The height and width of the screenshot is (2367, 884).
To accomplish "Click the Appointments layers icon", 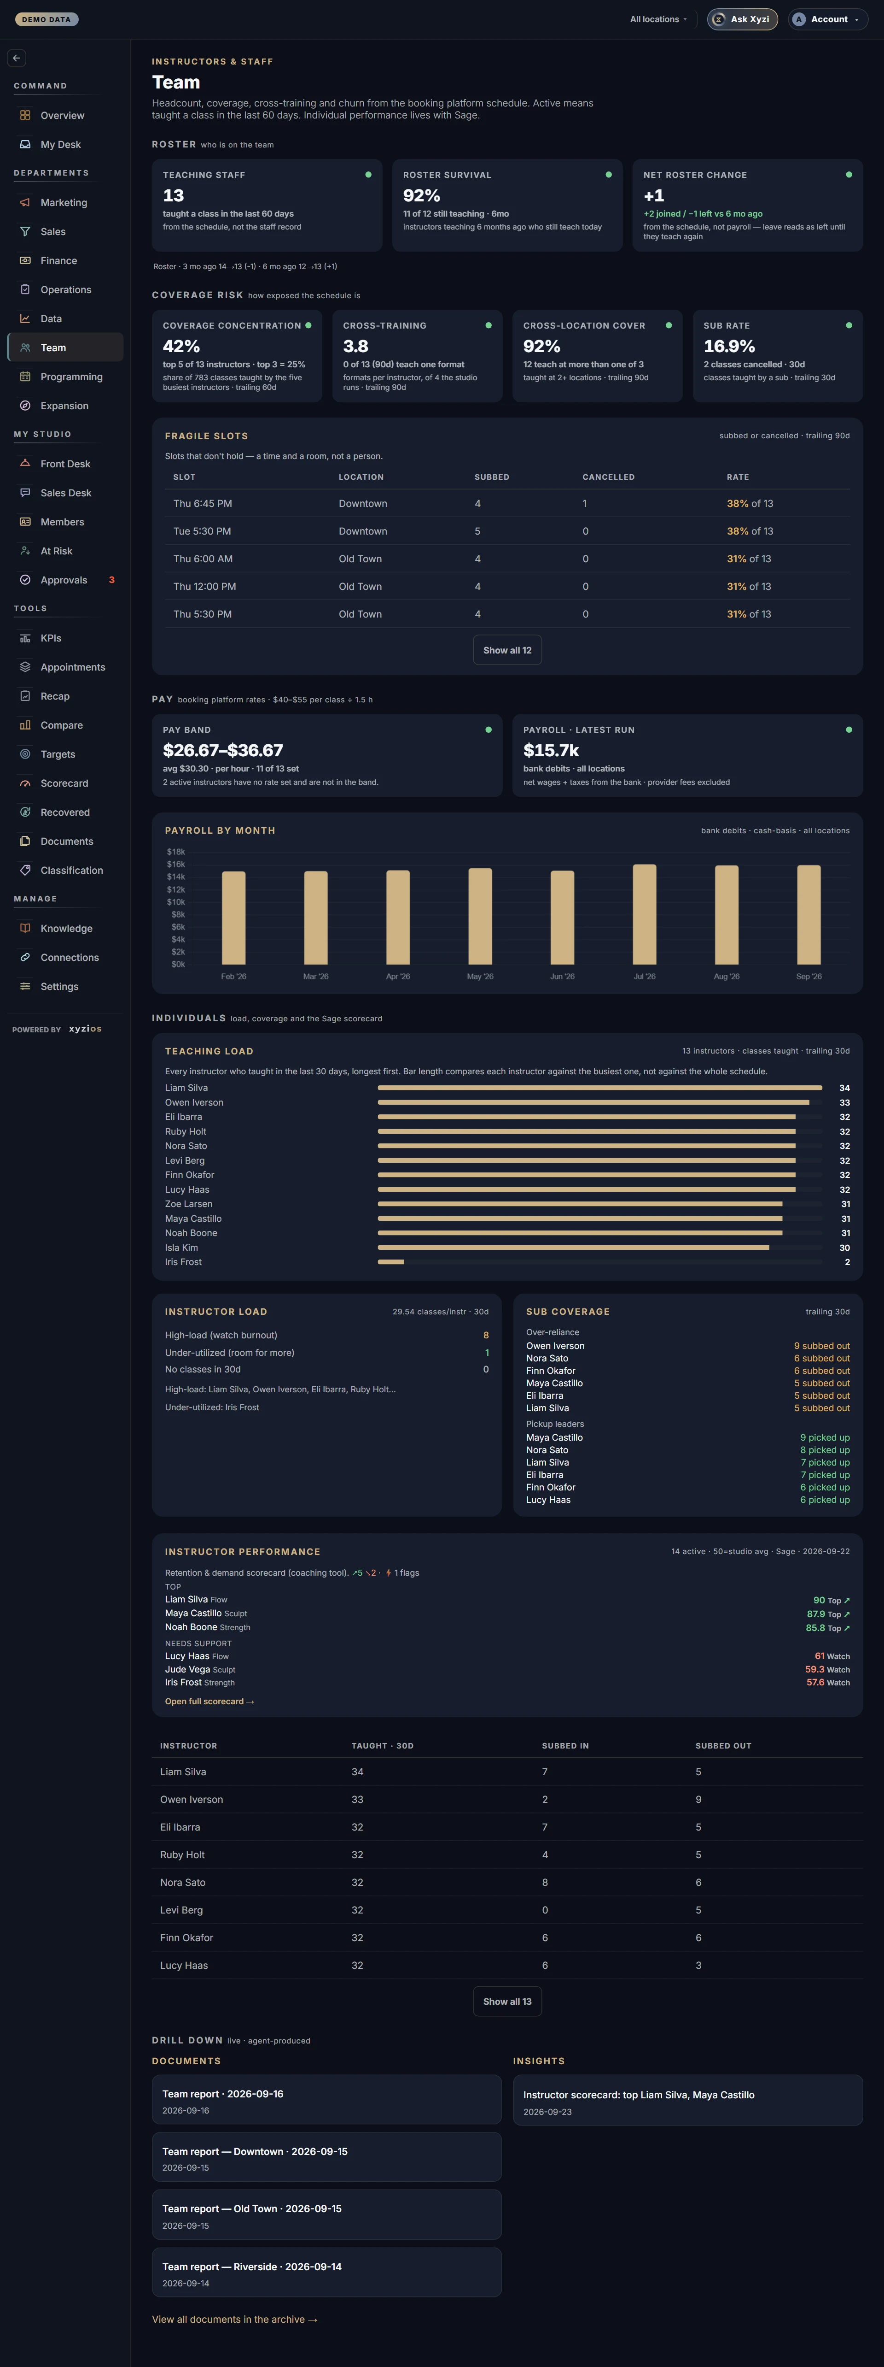I will point(25,667).
